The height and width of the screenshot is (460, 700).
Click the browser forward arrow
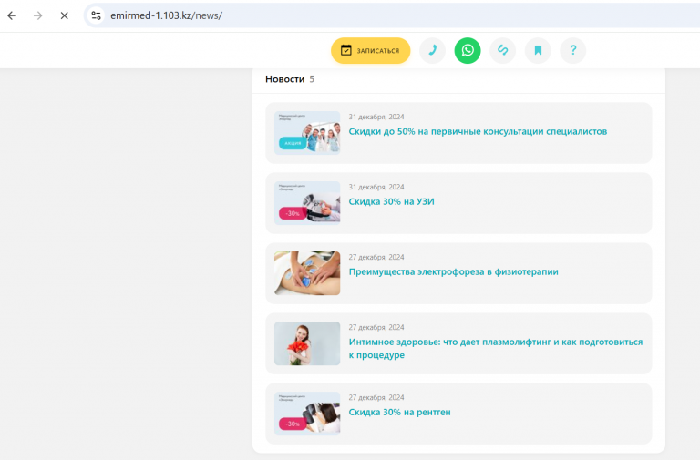38,15
